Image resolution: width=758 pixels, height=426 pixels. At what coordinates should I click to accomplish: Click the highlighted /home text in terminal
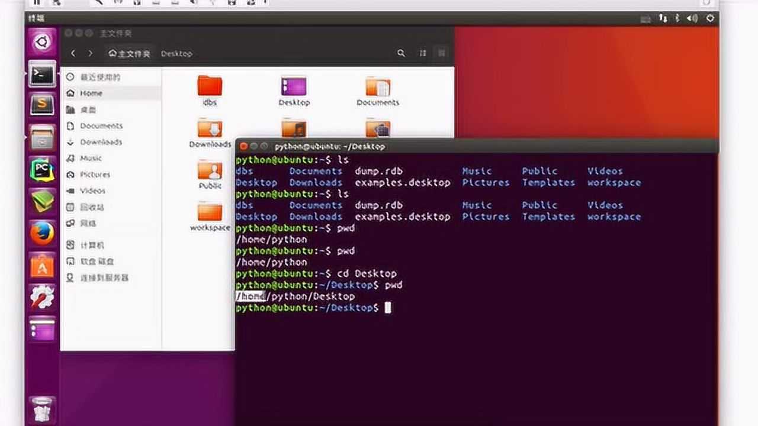click(251, 296)
